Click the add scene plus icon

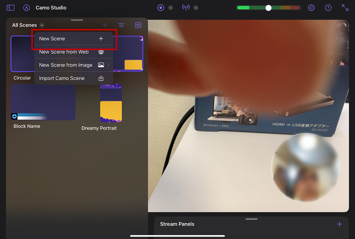point(105,25)
